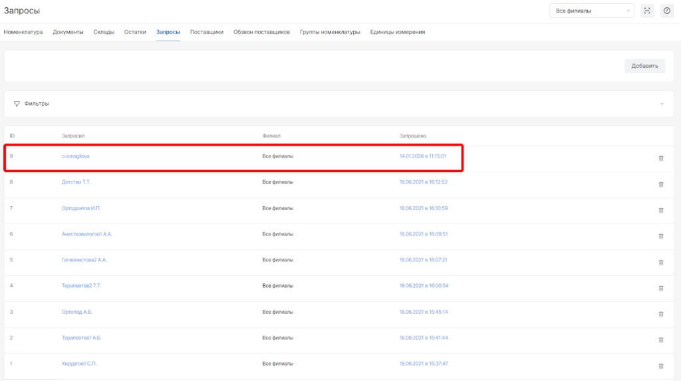Open the Поставщики tab
The image size is (681, 381).
coord(206,32)
